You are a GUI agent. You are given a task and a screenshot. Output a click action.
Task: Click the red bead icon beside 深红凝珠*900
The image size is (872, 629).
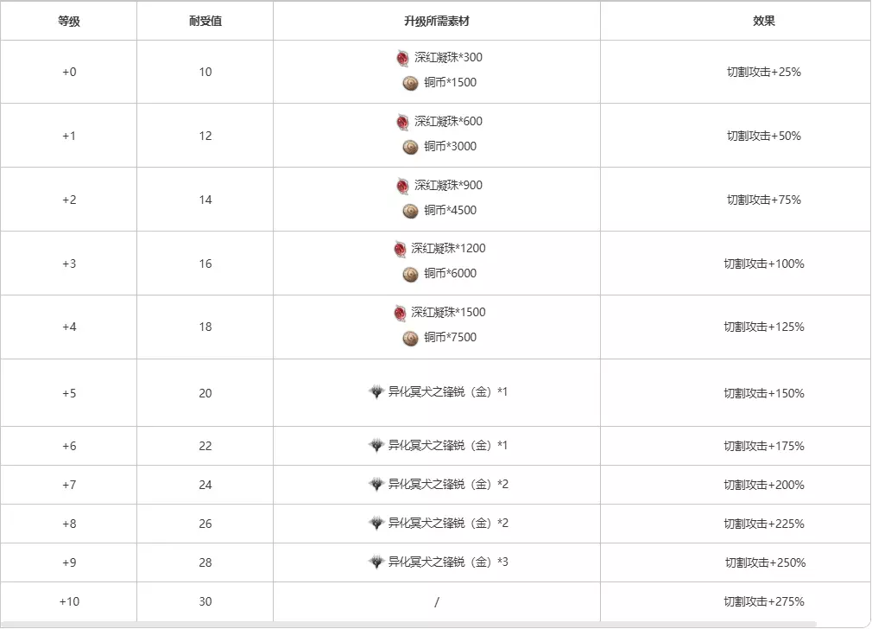[403, 186]
